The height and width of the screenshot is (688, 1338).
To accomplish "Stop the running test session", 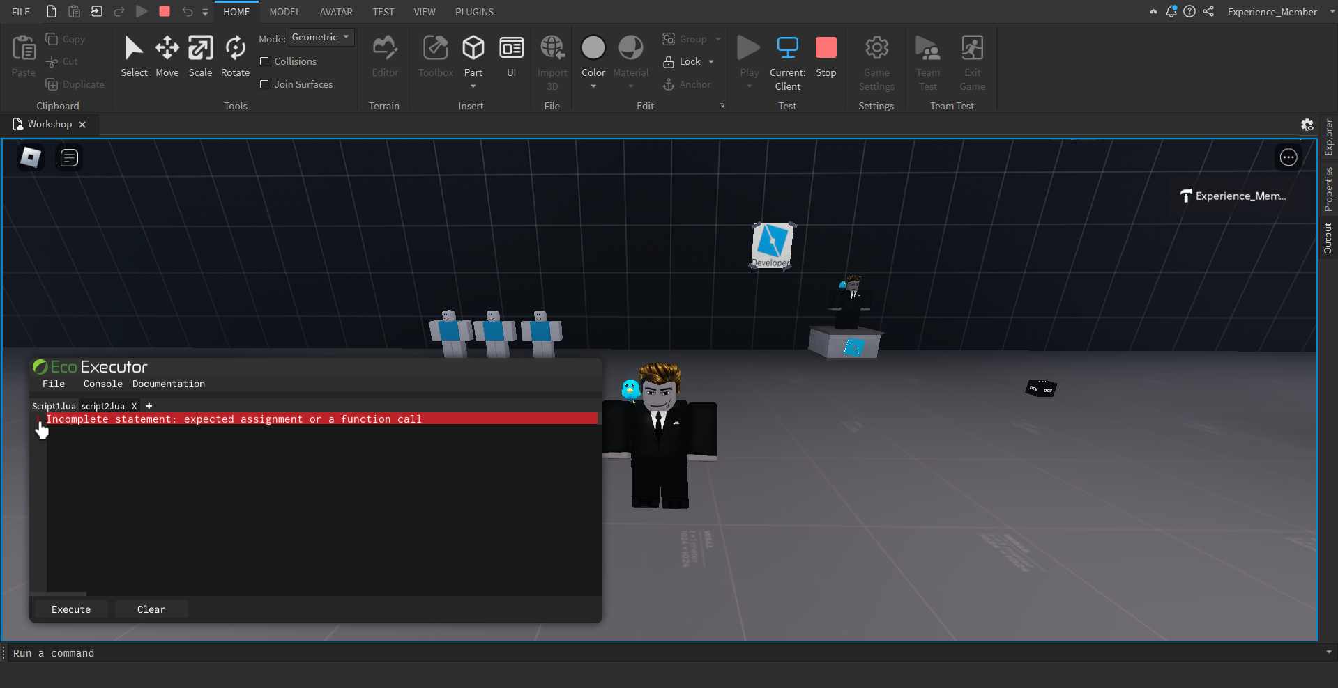I will [826, 56].
